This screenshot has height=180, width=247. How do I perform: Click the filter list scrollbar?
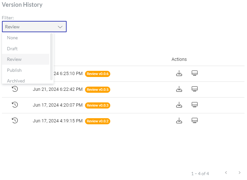tap(51, 57)
